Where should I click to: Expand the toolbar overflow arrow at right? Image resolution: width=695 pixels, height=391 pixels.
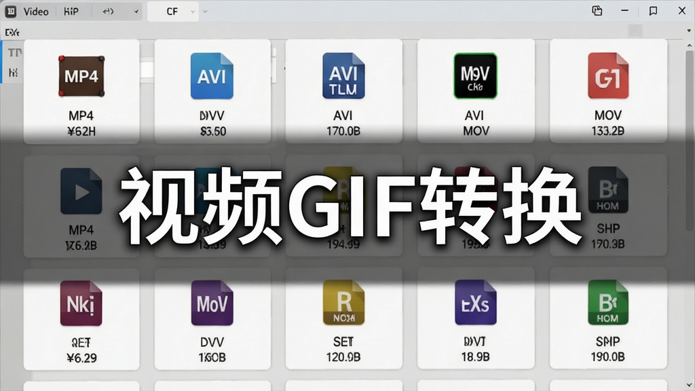tap(689, 31)
